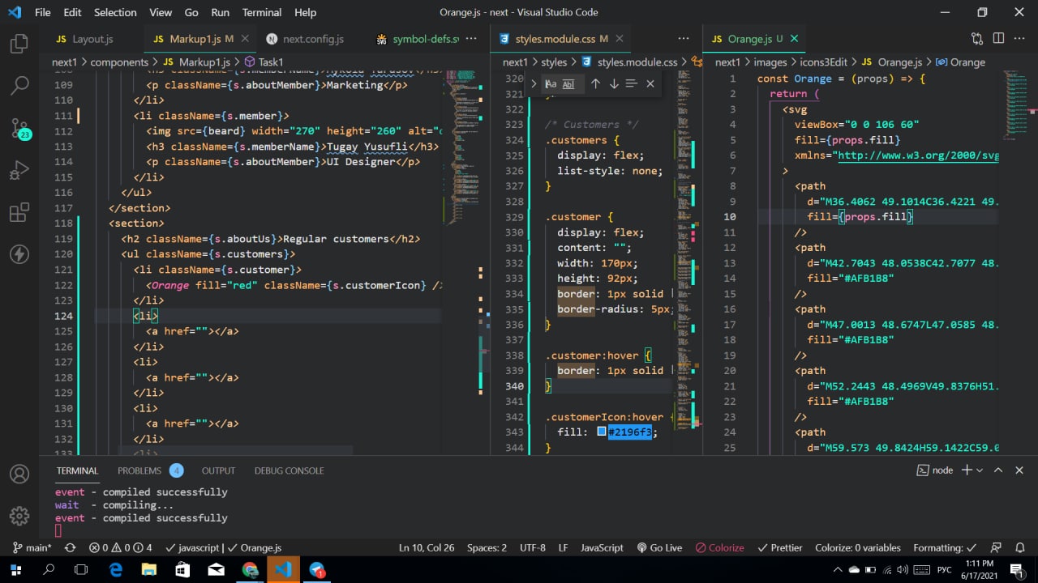Show hidden system tray icons on the taskbar
This screenshot has height=583, width=1038.
point(838,570)
